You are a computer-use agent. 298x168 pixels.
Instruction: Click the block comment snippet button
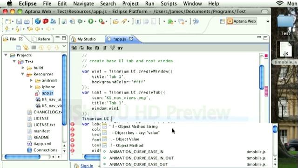point(81,48)
